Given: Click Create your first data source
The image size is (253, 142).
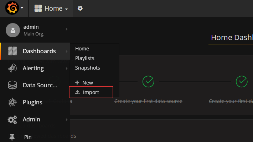Looking at the screenshot, I should tap(148, 101).
